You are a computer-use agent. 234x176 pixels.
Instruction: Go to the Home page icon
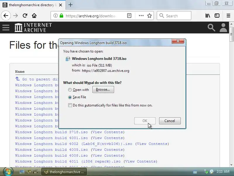[34, 16]
